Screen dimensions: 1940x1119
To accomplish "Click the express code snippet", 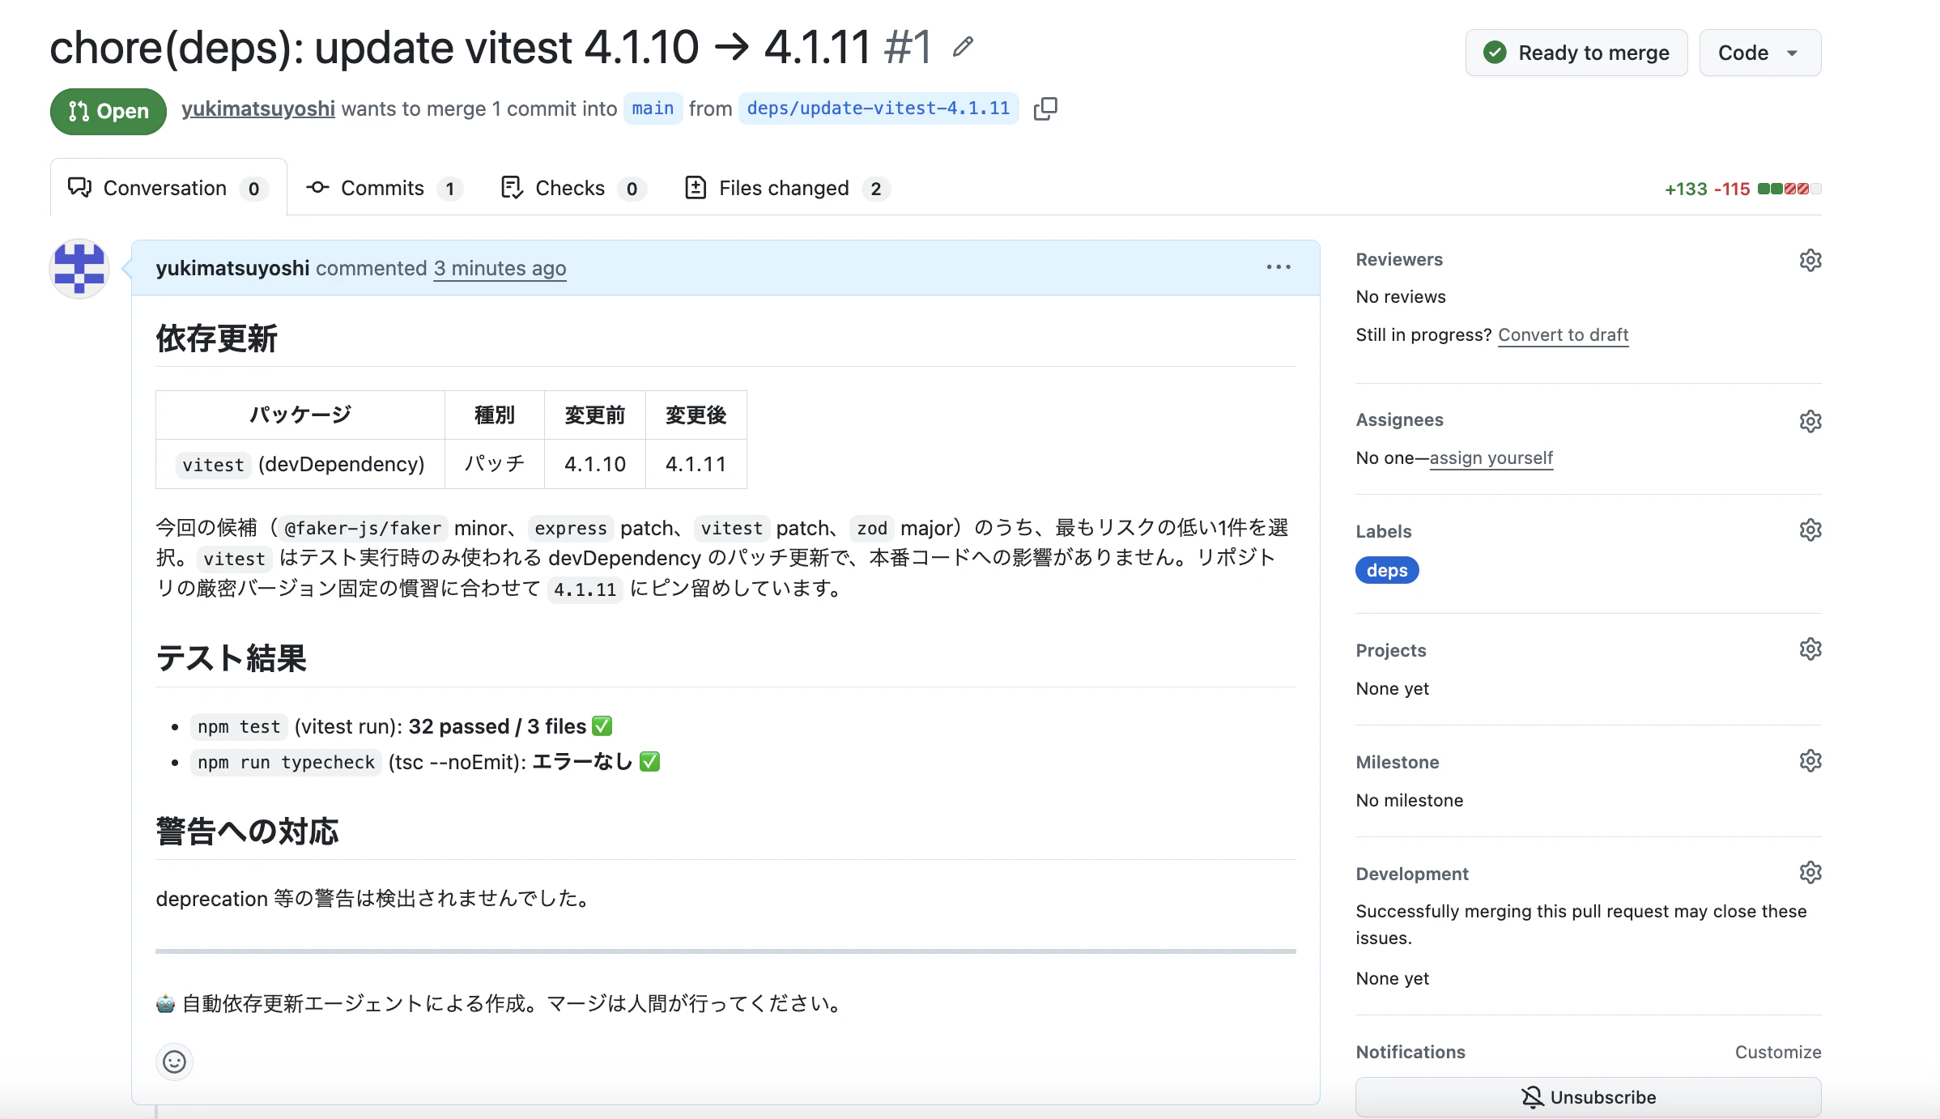I will pyautogui.click(x=571, y=529).
